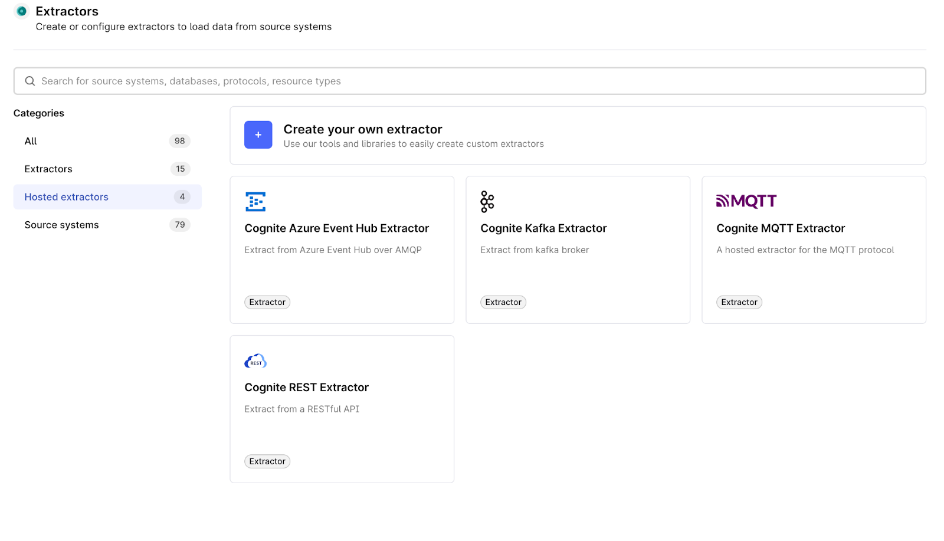
Task: Click 'Use our tools and libraries' subtitle text
Action: click(x=414, y=144)
